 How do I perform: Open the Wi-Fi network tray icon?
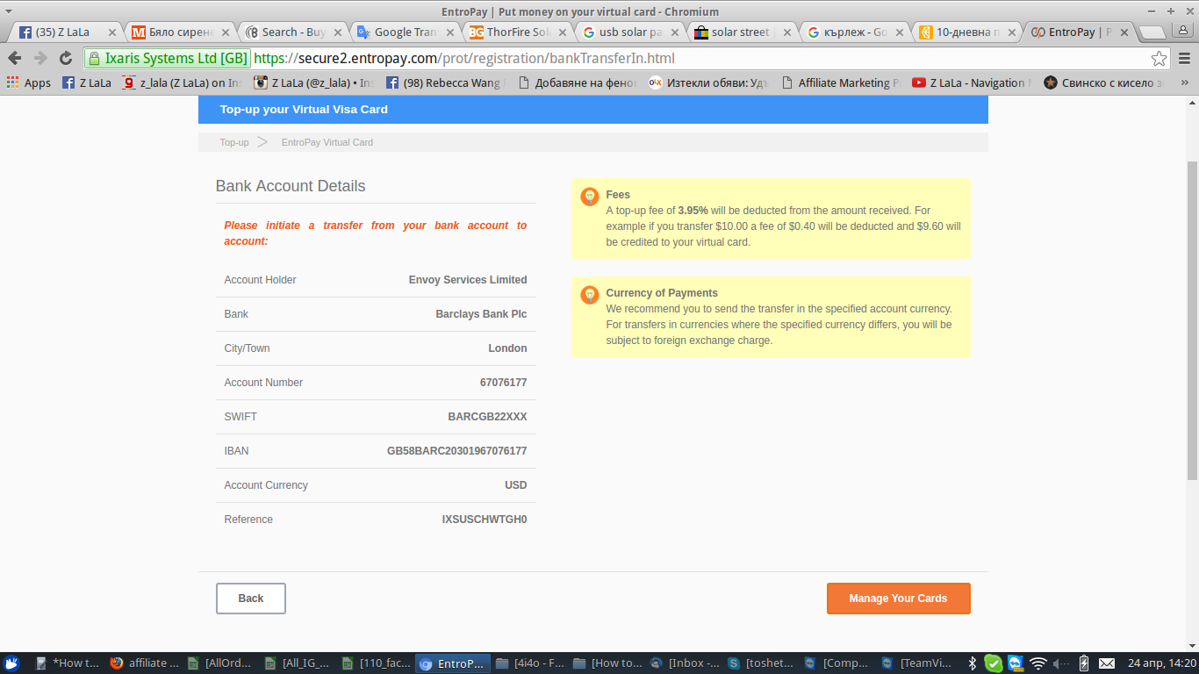point(1038,663)
